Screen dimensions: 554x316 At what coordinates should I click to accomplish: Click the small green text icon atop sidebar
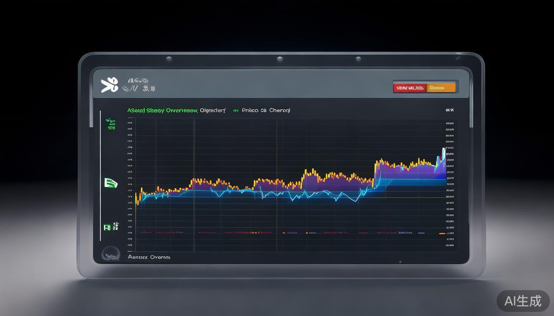(111, 124)
